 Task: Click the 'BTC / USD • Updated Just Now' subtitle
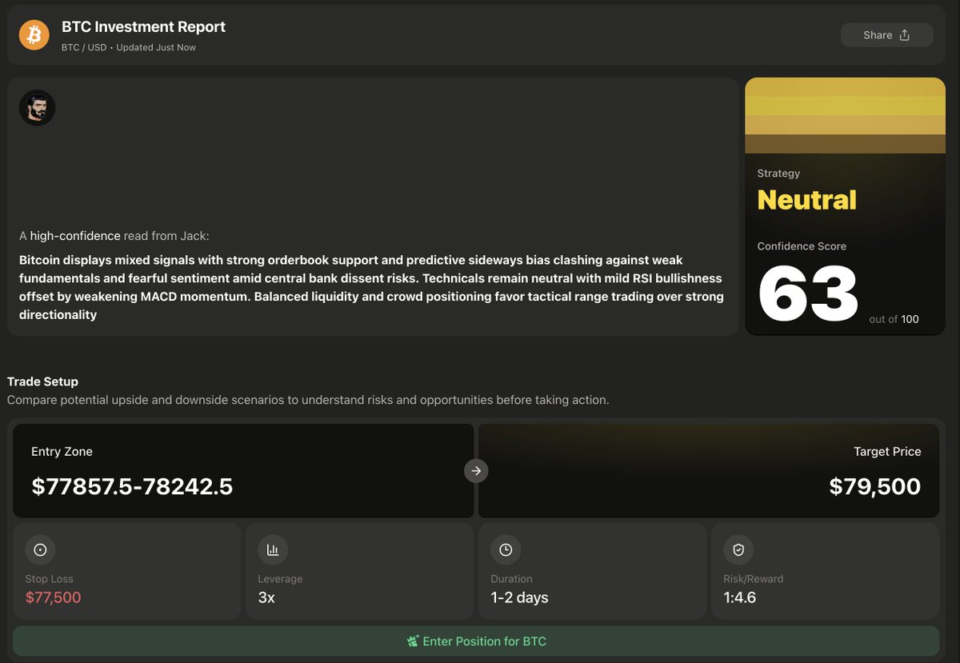pos(129,47)
